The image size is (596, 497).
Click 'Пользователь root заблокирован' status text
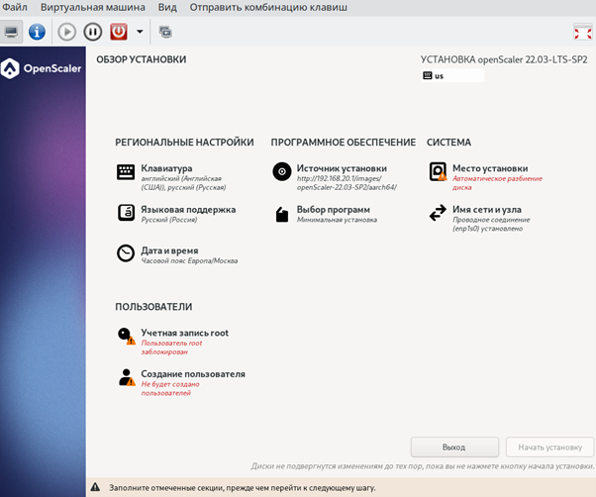click(x=171, y=348)
